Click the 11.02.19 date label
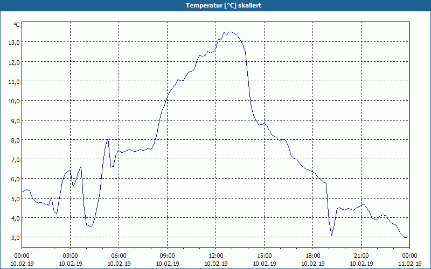This screenshot has width=431, height=269. [x=409, y=264]
